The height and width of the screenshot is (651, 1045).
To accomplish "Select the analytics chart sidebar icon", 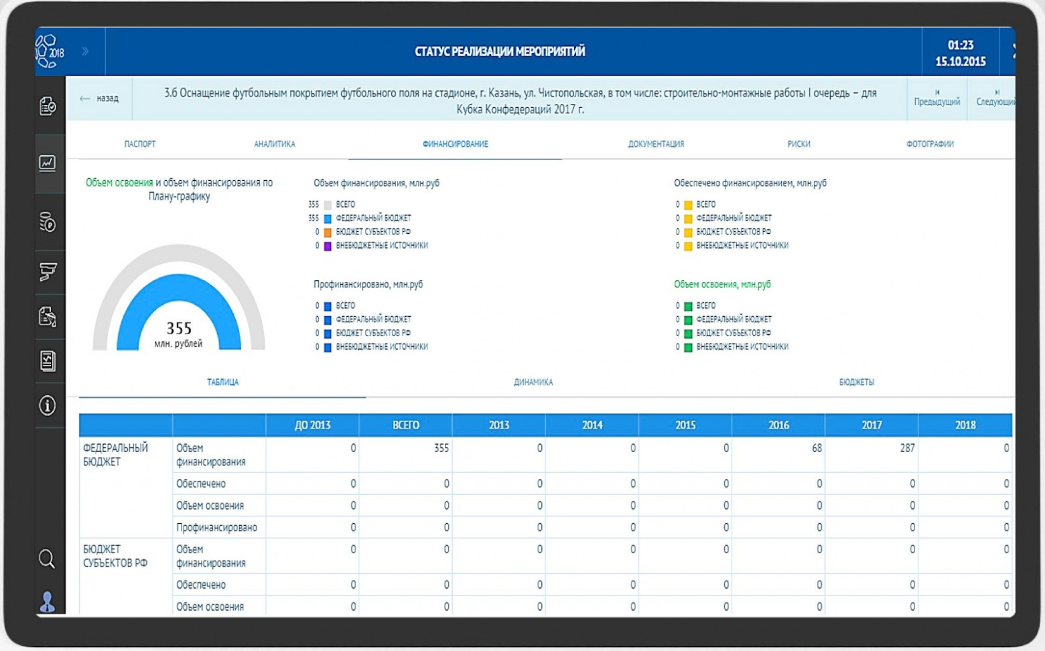I will click(x=48, y=163).
